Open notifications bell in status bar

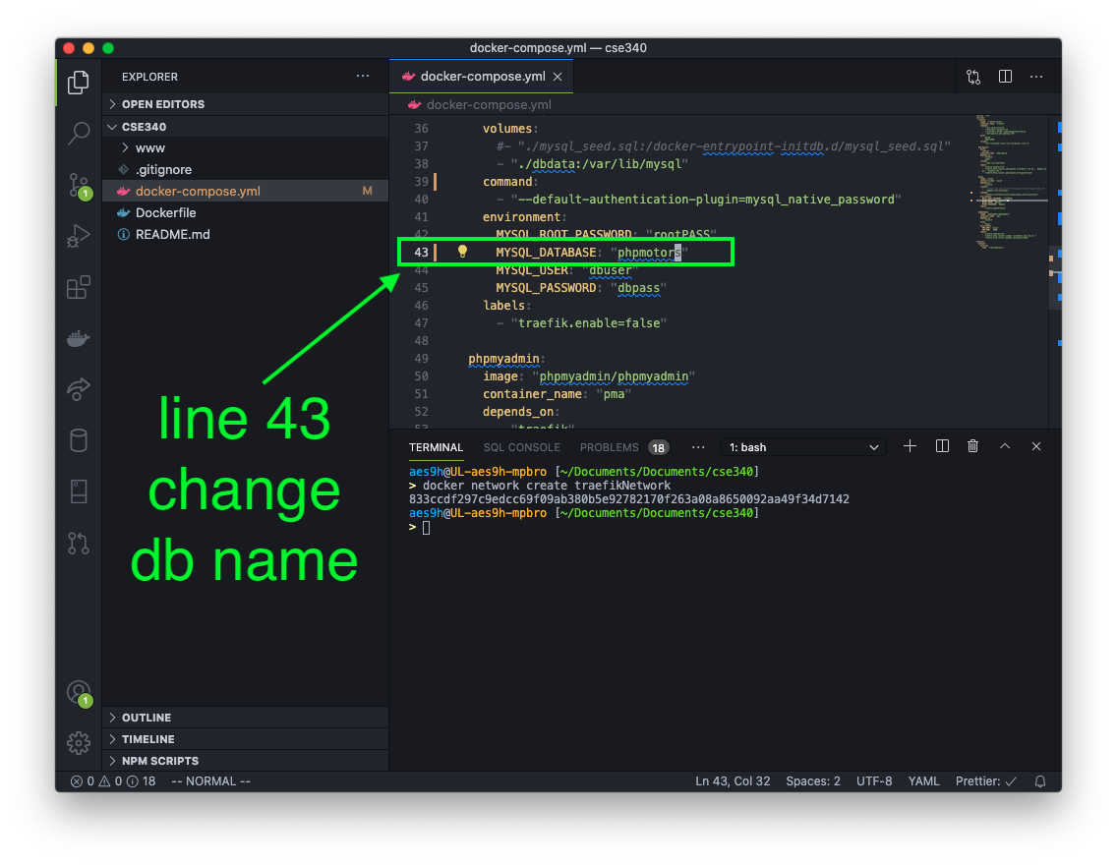[1040, 781]
